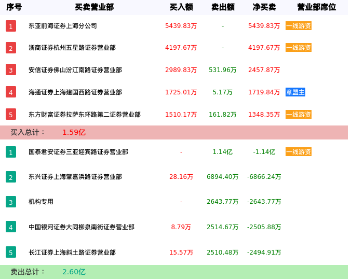Click the red rank 4 badge for 海通证券
Screen dimensions: 351x280
(x=11, y=92)
